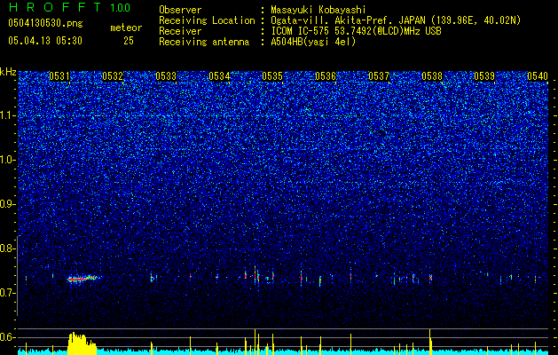This screenshot has width=558, height=355.
Task: Click the 0.8 kHz axis label
Action: pyautogui.click(x=8, y=248)
